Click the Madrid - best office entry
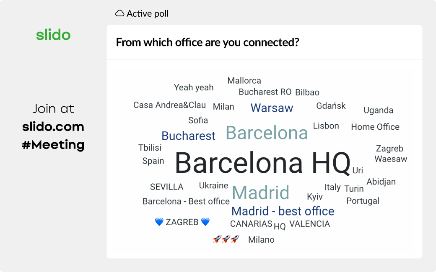The image size is (436, 272). pos(283,211)
